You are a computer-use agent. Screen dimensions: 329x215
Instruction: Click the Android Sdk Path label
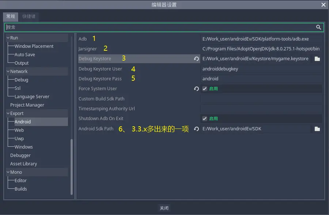pyautogui.click(x=96, y=128)
